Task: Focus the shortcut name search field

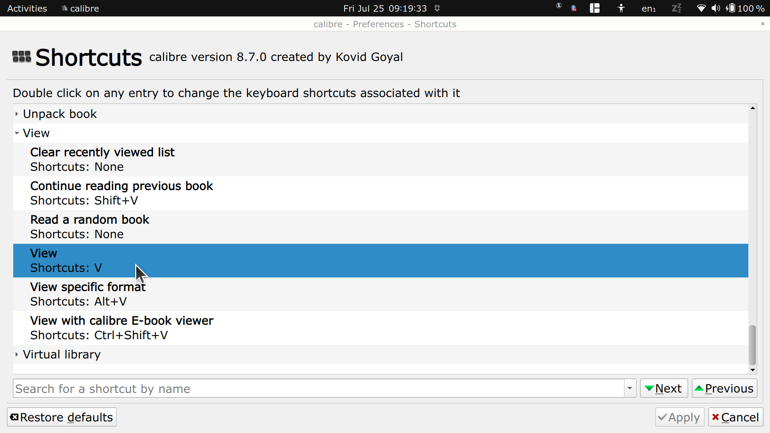Action: (x=318, y=388)
